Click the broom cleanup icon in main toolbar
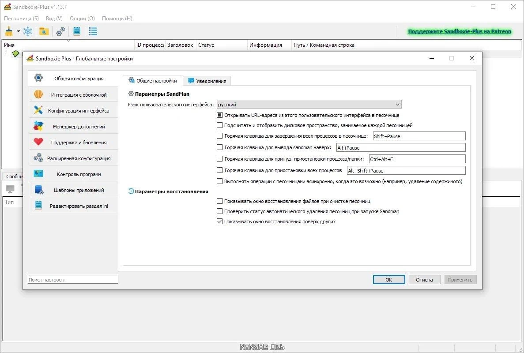 click(x=9, y=31)
